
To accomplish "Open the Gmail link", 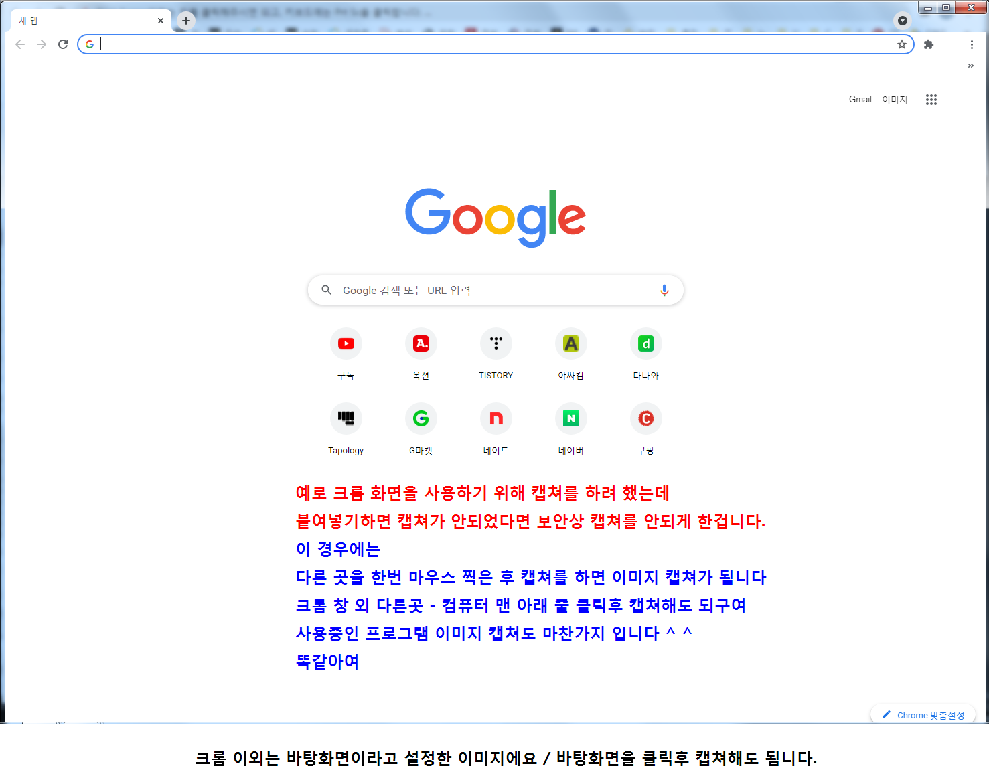I will [860, 100].
